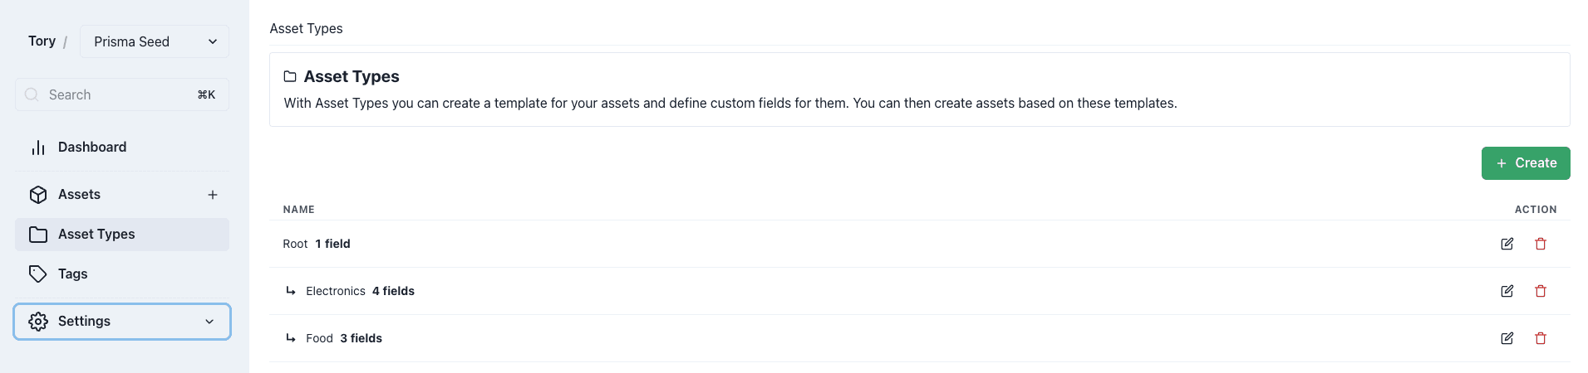Delete the Food asset type
Viewport: 1588px width, 373px height.
1540,338
